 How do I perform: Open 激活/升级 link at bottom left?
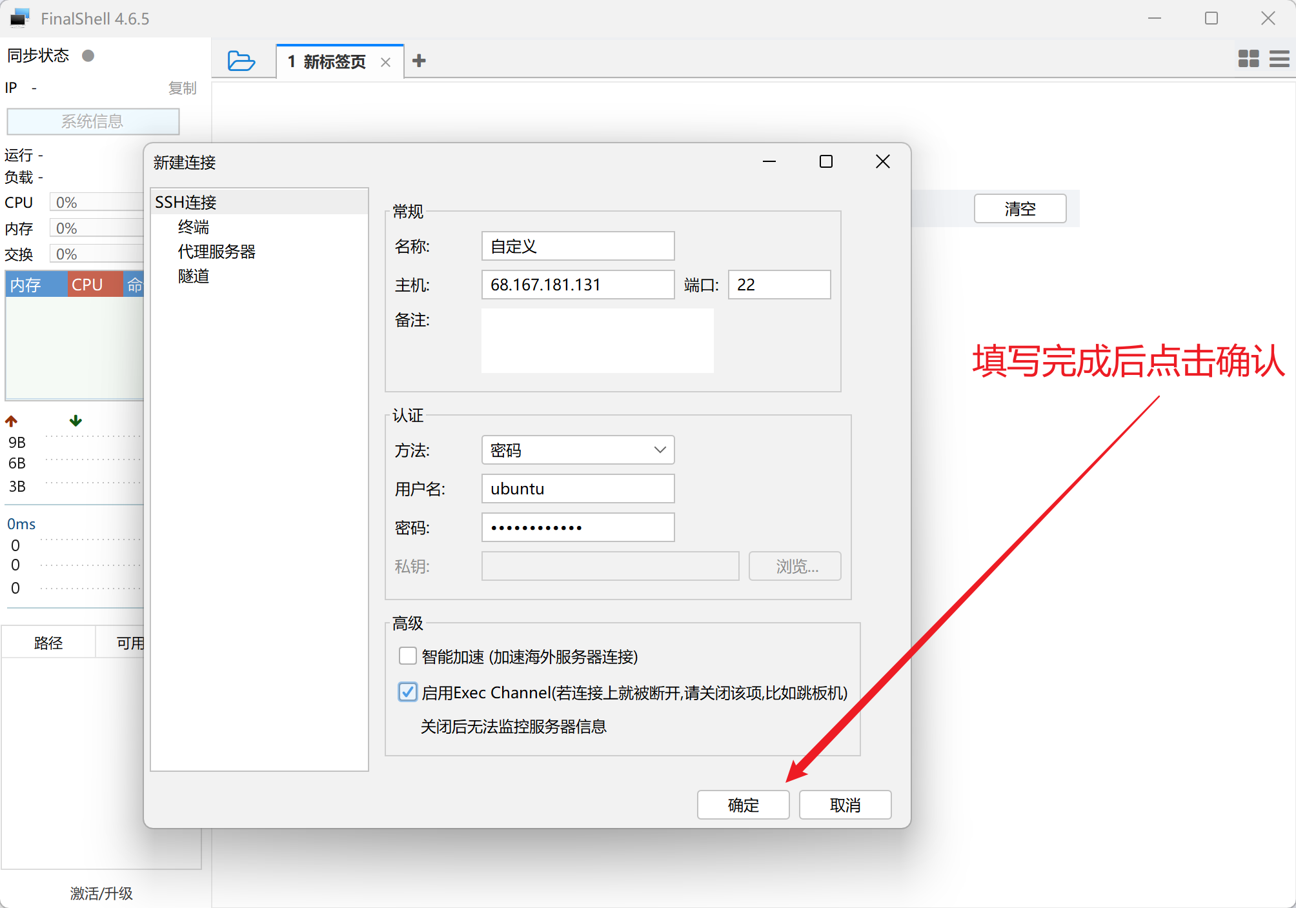pyautogui.click(x=101, y=893)
